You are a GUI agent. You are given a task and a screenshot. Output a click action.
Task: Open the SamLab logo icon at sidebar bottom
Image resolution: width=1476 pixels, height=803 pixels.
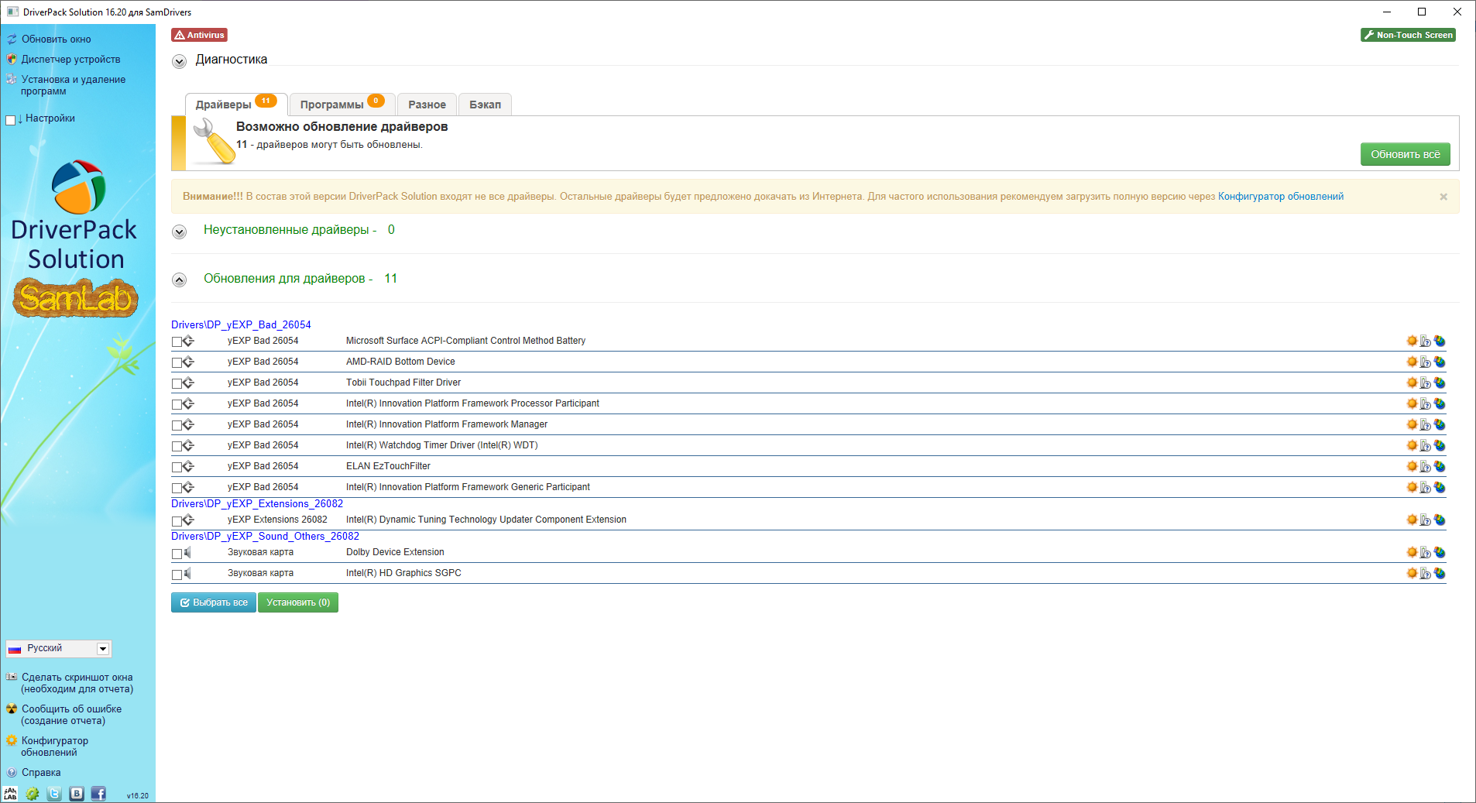(10, 794)
